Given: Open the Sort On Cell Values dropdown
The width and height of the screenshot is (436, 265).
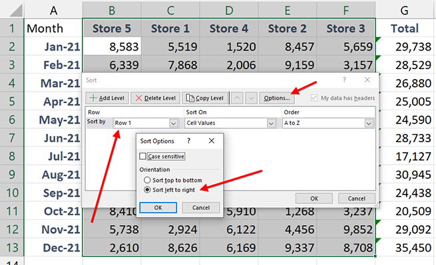Looking at the screenshot, I should pyautogui.click(x=271, y=123).
